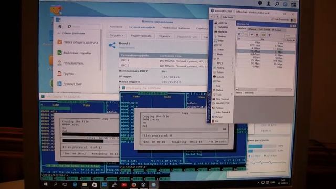Select ЛВС 1 row under Bond 1
This screenshot has width=336, height=189.
pyautogui.click(x=163, y=61)
